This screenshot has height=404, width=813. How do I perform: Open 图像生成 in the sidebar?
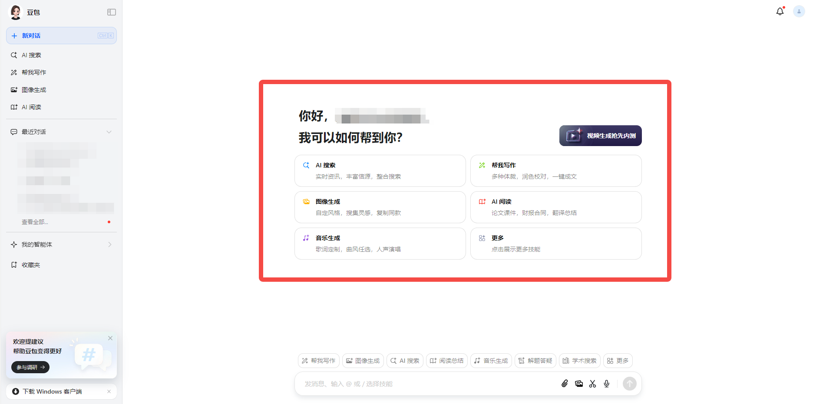[x=61, y=90]
